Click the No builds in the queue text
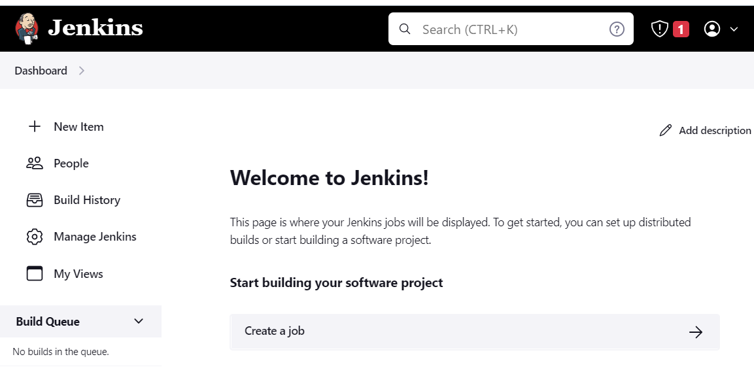754x376 pixels. coord(61,352)
